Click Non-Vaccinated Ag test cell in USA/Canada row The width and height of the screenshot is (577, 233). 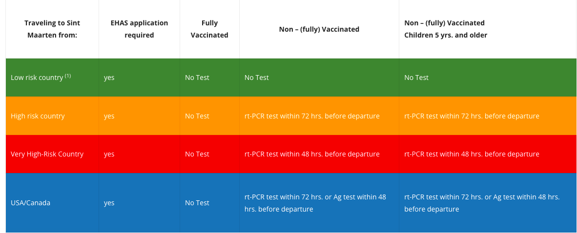[x=315, y=203]
